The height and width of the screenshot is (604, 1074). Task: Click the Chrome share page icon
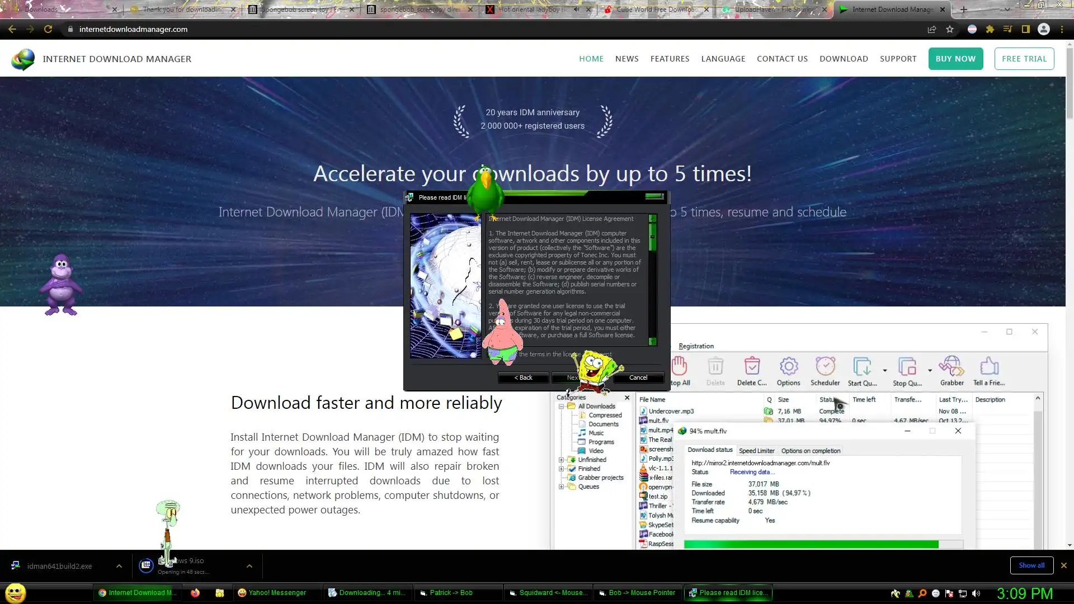point(932,30)
